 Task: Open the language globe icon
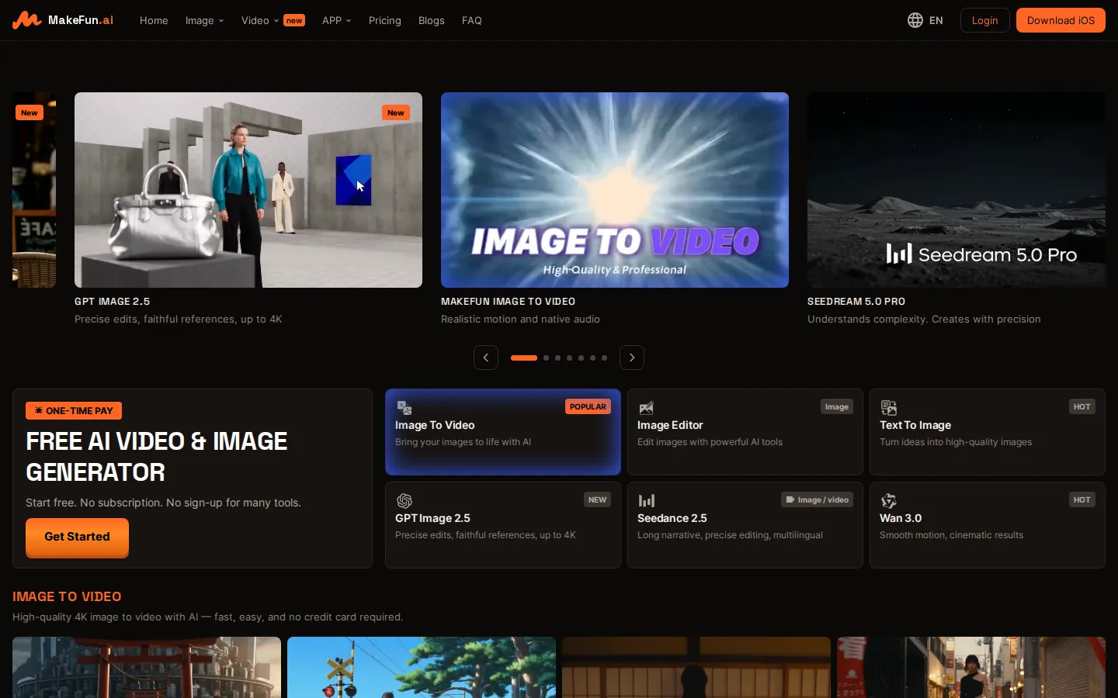pyautogui.click(x=915, y=20)
